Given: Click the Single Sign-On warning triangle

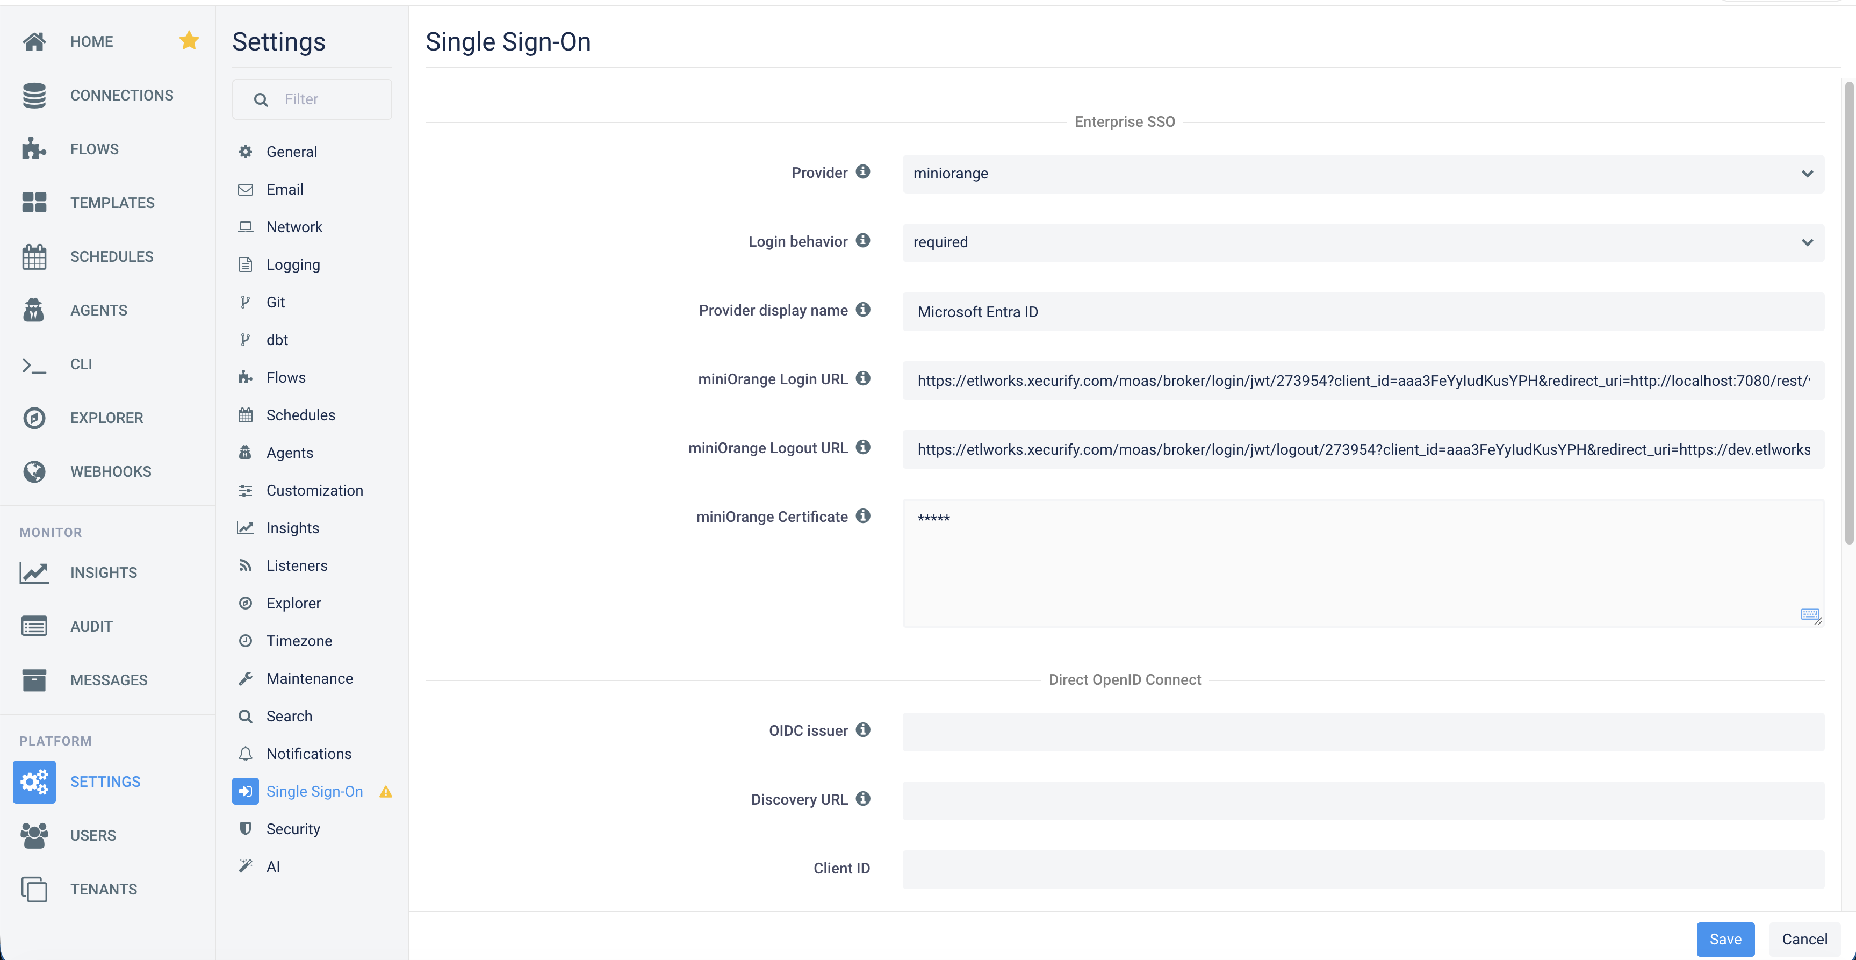Looking at the screenshot, I should pyautogui.click(x=385, y=791).
